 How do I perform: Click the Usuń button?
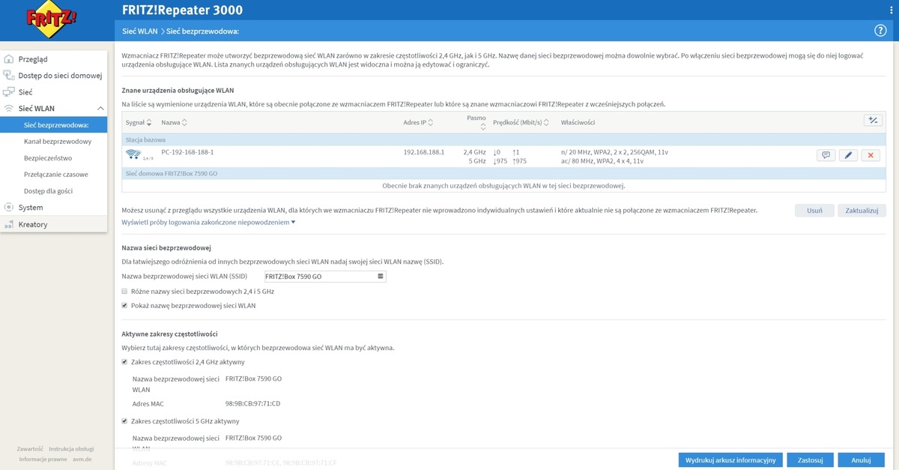coord(814,211)
